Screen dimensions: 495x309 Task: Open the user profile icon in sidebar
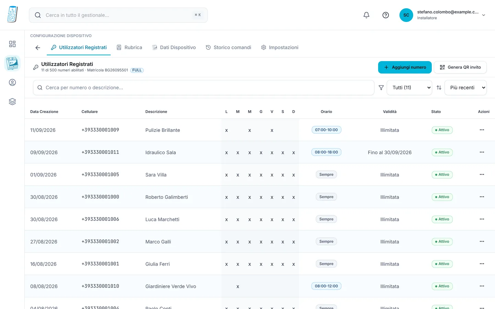[x=12, y=82]
